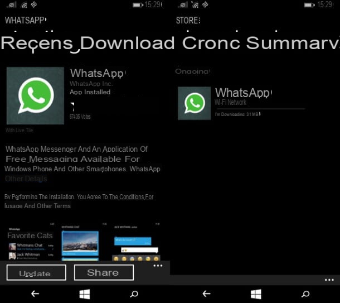Tap WhatsApp icon in ongoing downloads

click(195, 103)
